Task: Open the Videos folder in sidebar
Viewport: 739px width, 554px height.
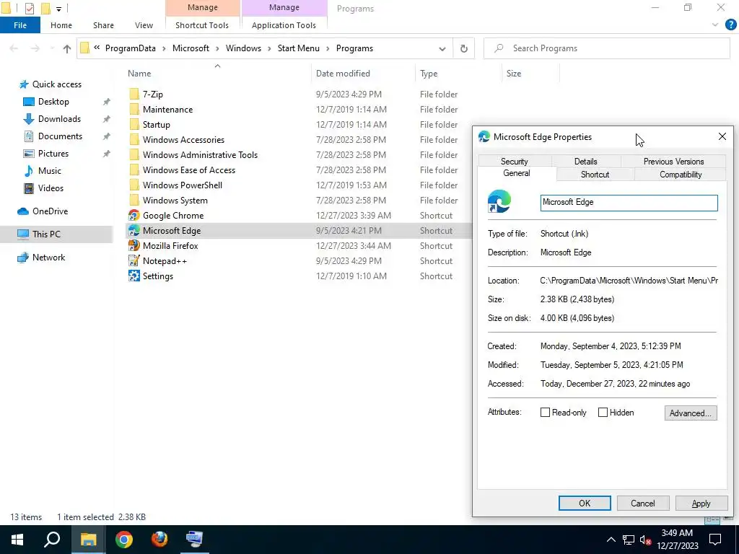Action: click(x=51, y=188)
